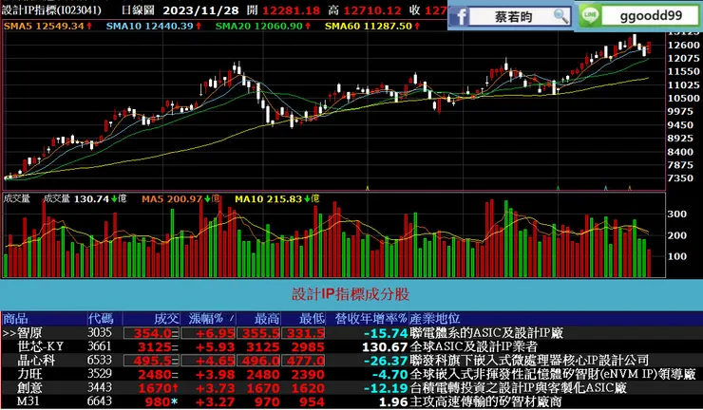Select the 力旺 stock row name

pyautogui.click(x=30, y=374)
